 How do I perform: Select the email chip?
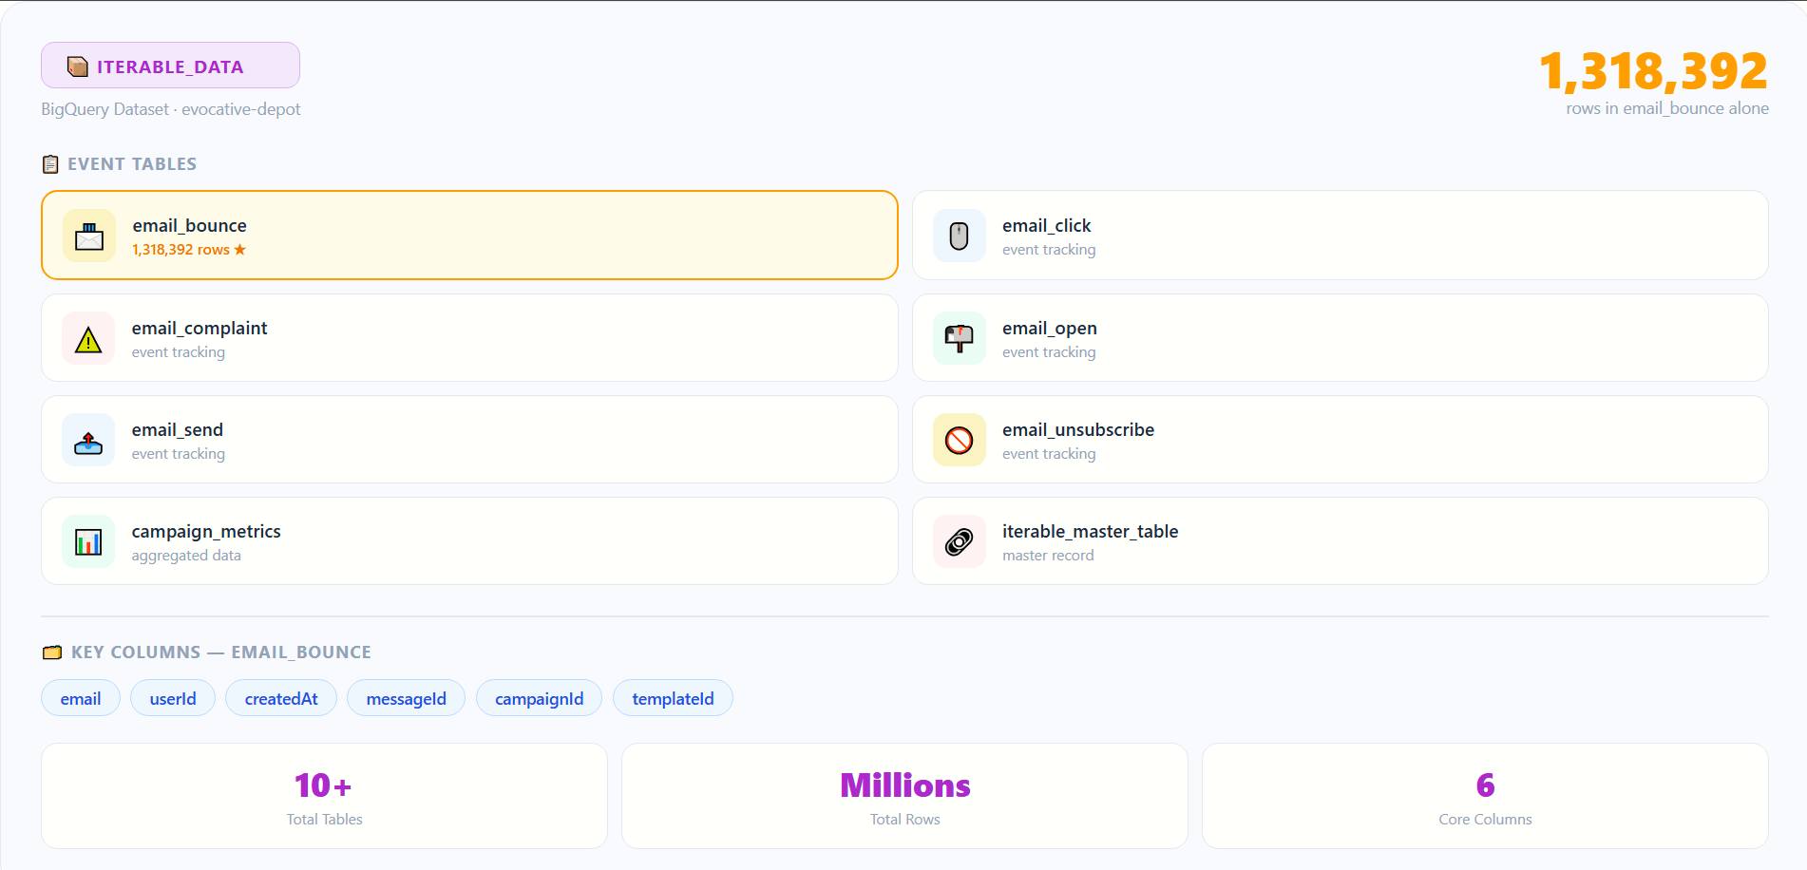coord(81,698)
